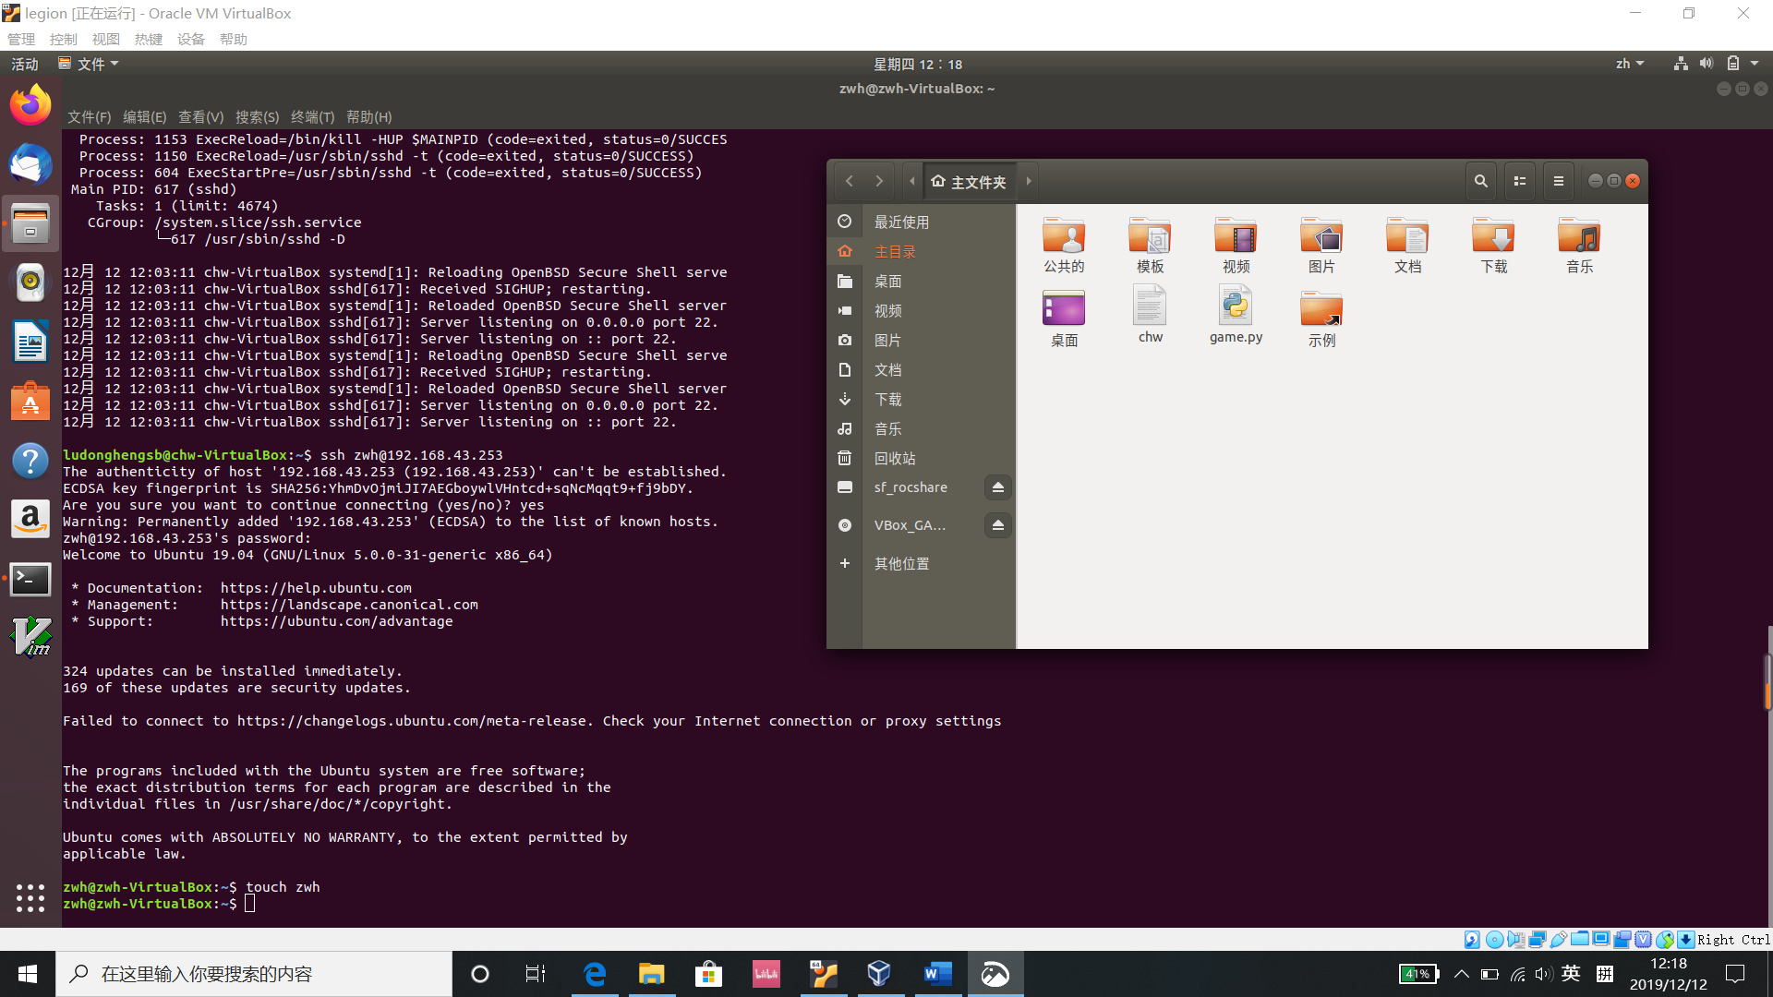Screen dimensions: 1773x997
Task: Launch LibreOffice Writer from the dock
Action: point(30,342)
